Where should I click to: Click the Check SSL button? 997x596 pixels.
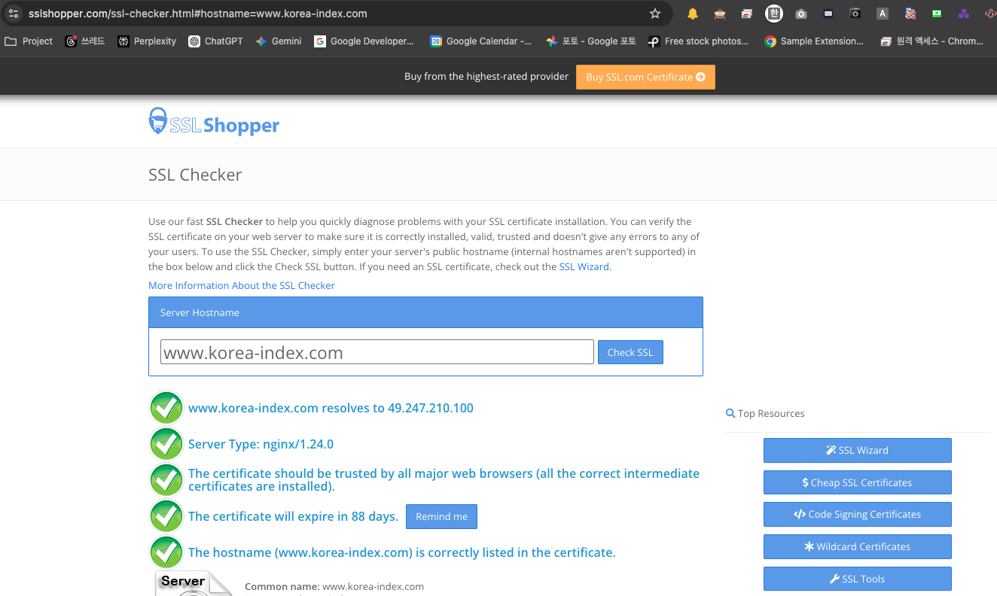point(630,352)
